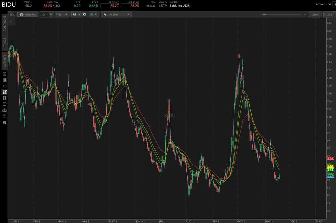The height and width of the screenshot is (223, 336).
Task: Click the list view icon in sidebar
Action: tap(5, 80)
